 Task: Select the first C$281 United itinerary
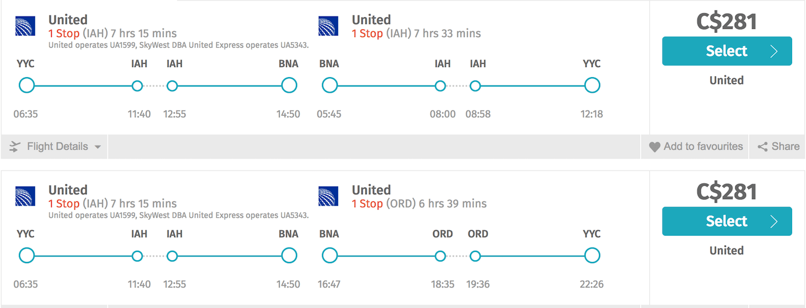coord(726,51)
